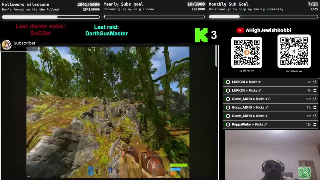Click the Ethereum logo inside the ETH QR code
Image resolution: width=320 pixels, height=180 pixels.
(x=294, y=51)
